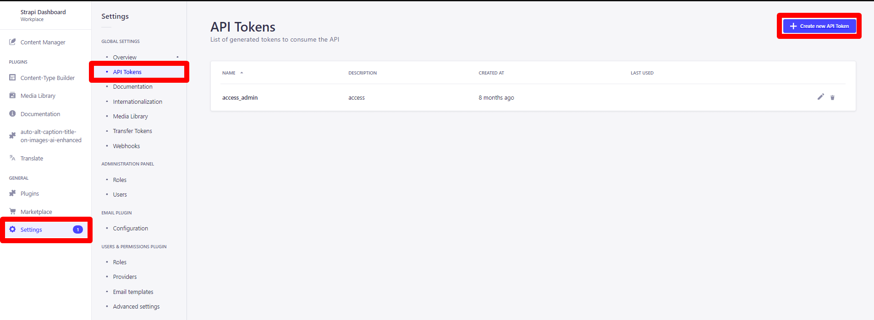Click Strapi Dashboard Workplace title
This screenshot has height=320, width=874.
(x=43, y=15)
